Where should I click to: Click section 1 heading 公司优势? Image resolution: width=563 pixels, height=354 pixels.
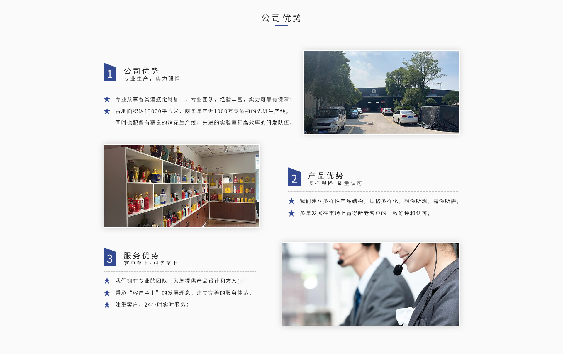pos(141,71)
